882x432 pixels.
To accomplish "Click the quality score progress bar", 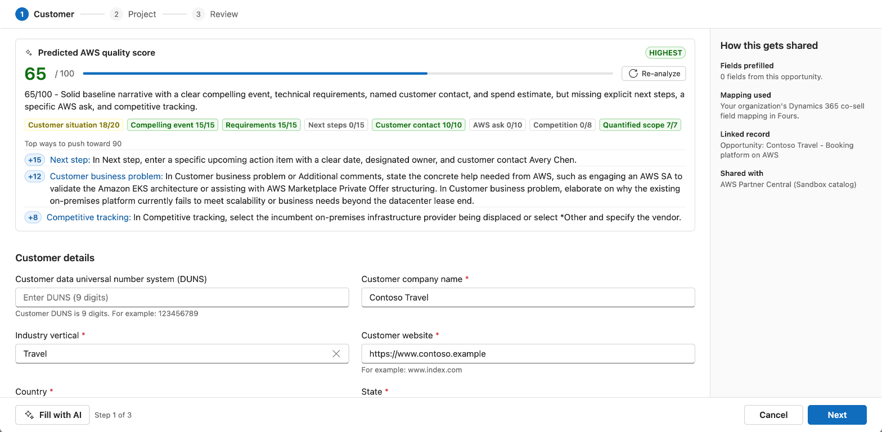I will [x=348, y=74].
